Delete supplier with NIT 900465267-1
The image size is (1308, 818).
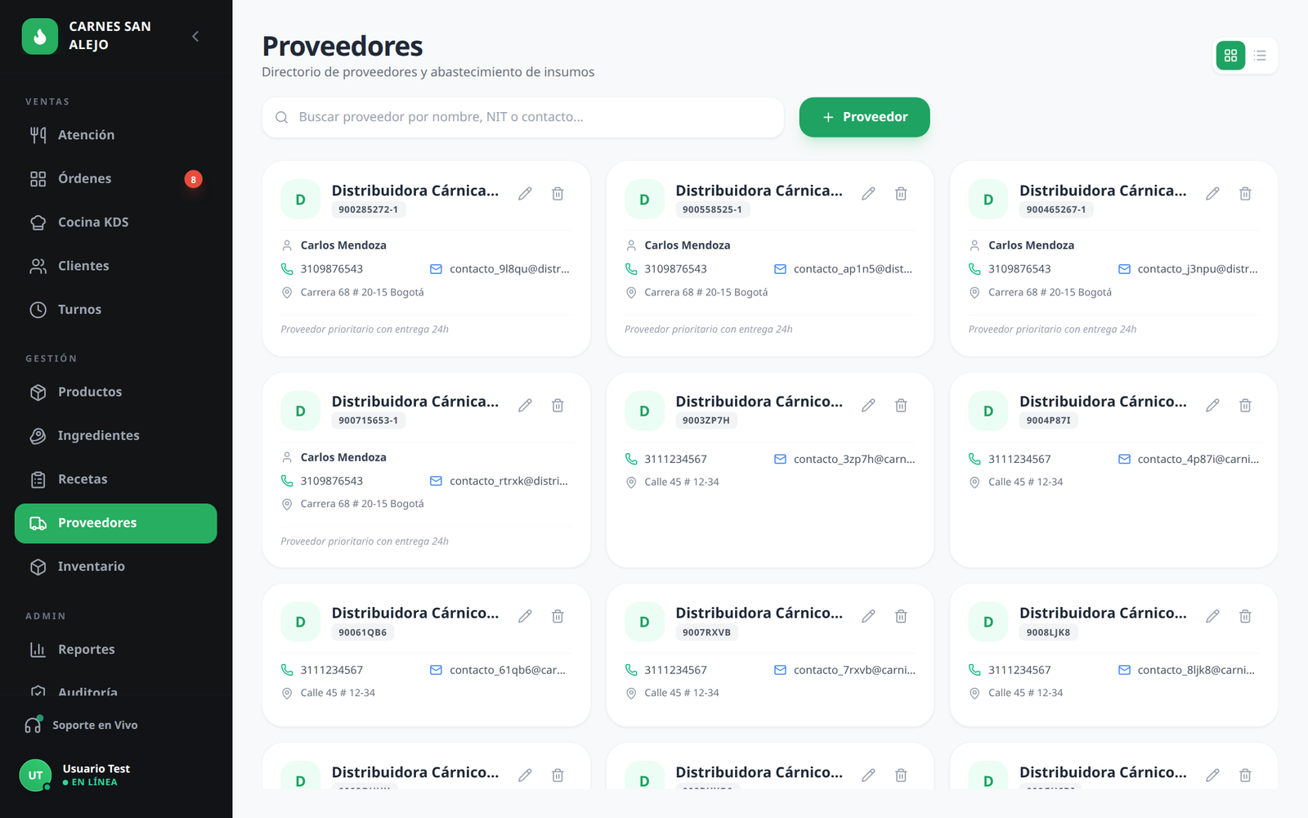(x=1245, y=194)
